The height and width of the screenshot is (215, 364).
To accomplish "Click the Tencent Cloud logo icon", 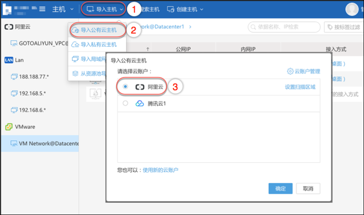I will pyautogui.click(x=140, y=104).
